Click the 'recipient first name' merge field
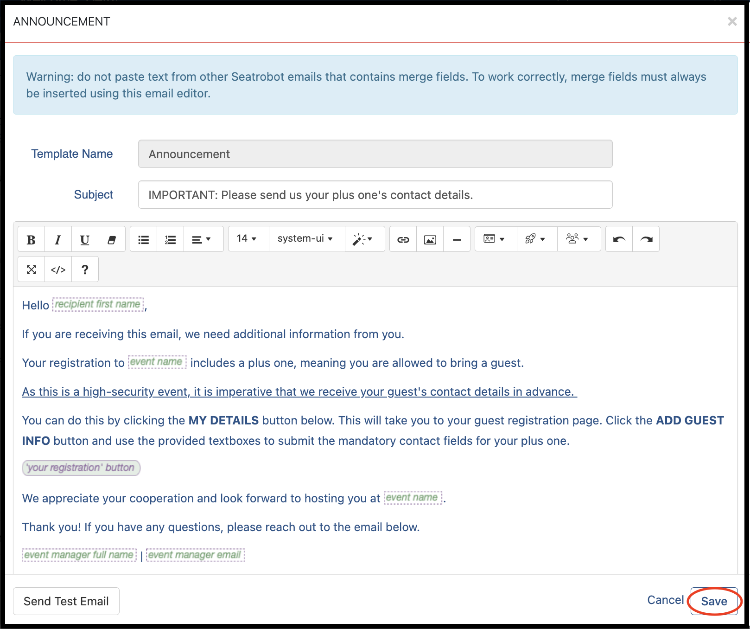The width and height of the screenshot is (750, 629). (x=98, y=304)
